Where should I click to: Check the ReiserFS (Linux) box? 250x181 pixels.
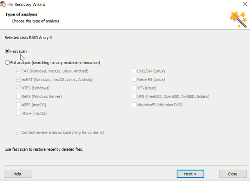[x=134, y=79]
